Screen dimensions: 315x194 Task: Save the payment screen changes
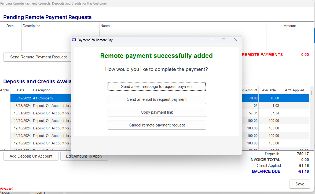300,184
